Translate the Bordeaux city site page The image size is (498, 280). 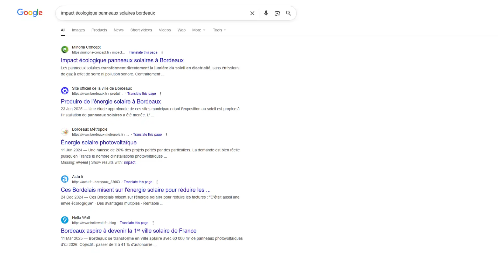[x=141, y=94]
